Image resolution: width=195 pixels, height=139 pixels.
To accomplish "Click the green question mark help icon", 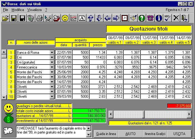I will (142, 18).
